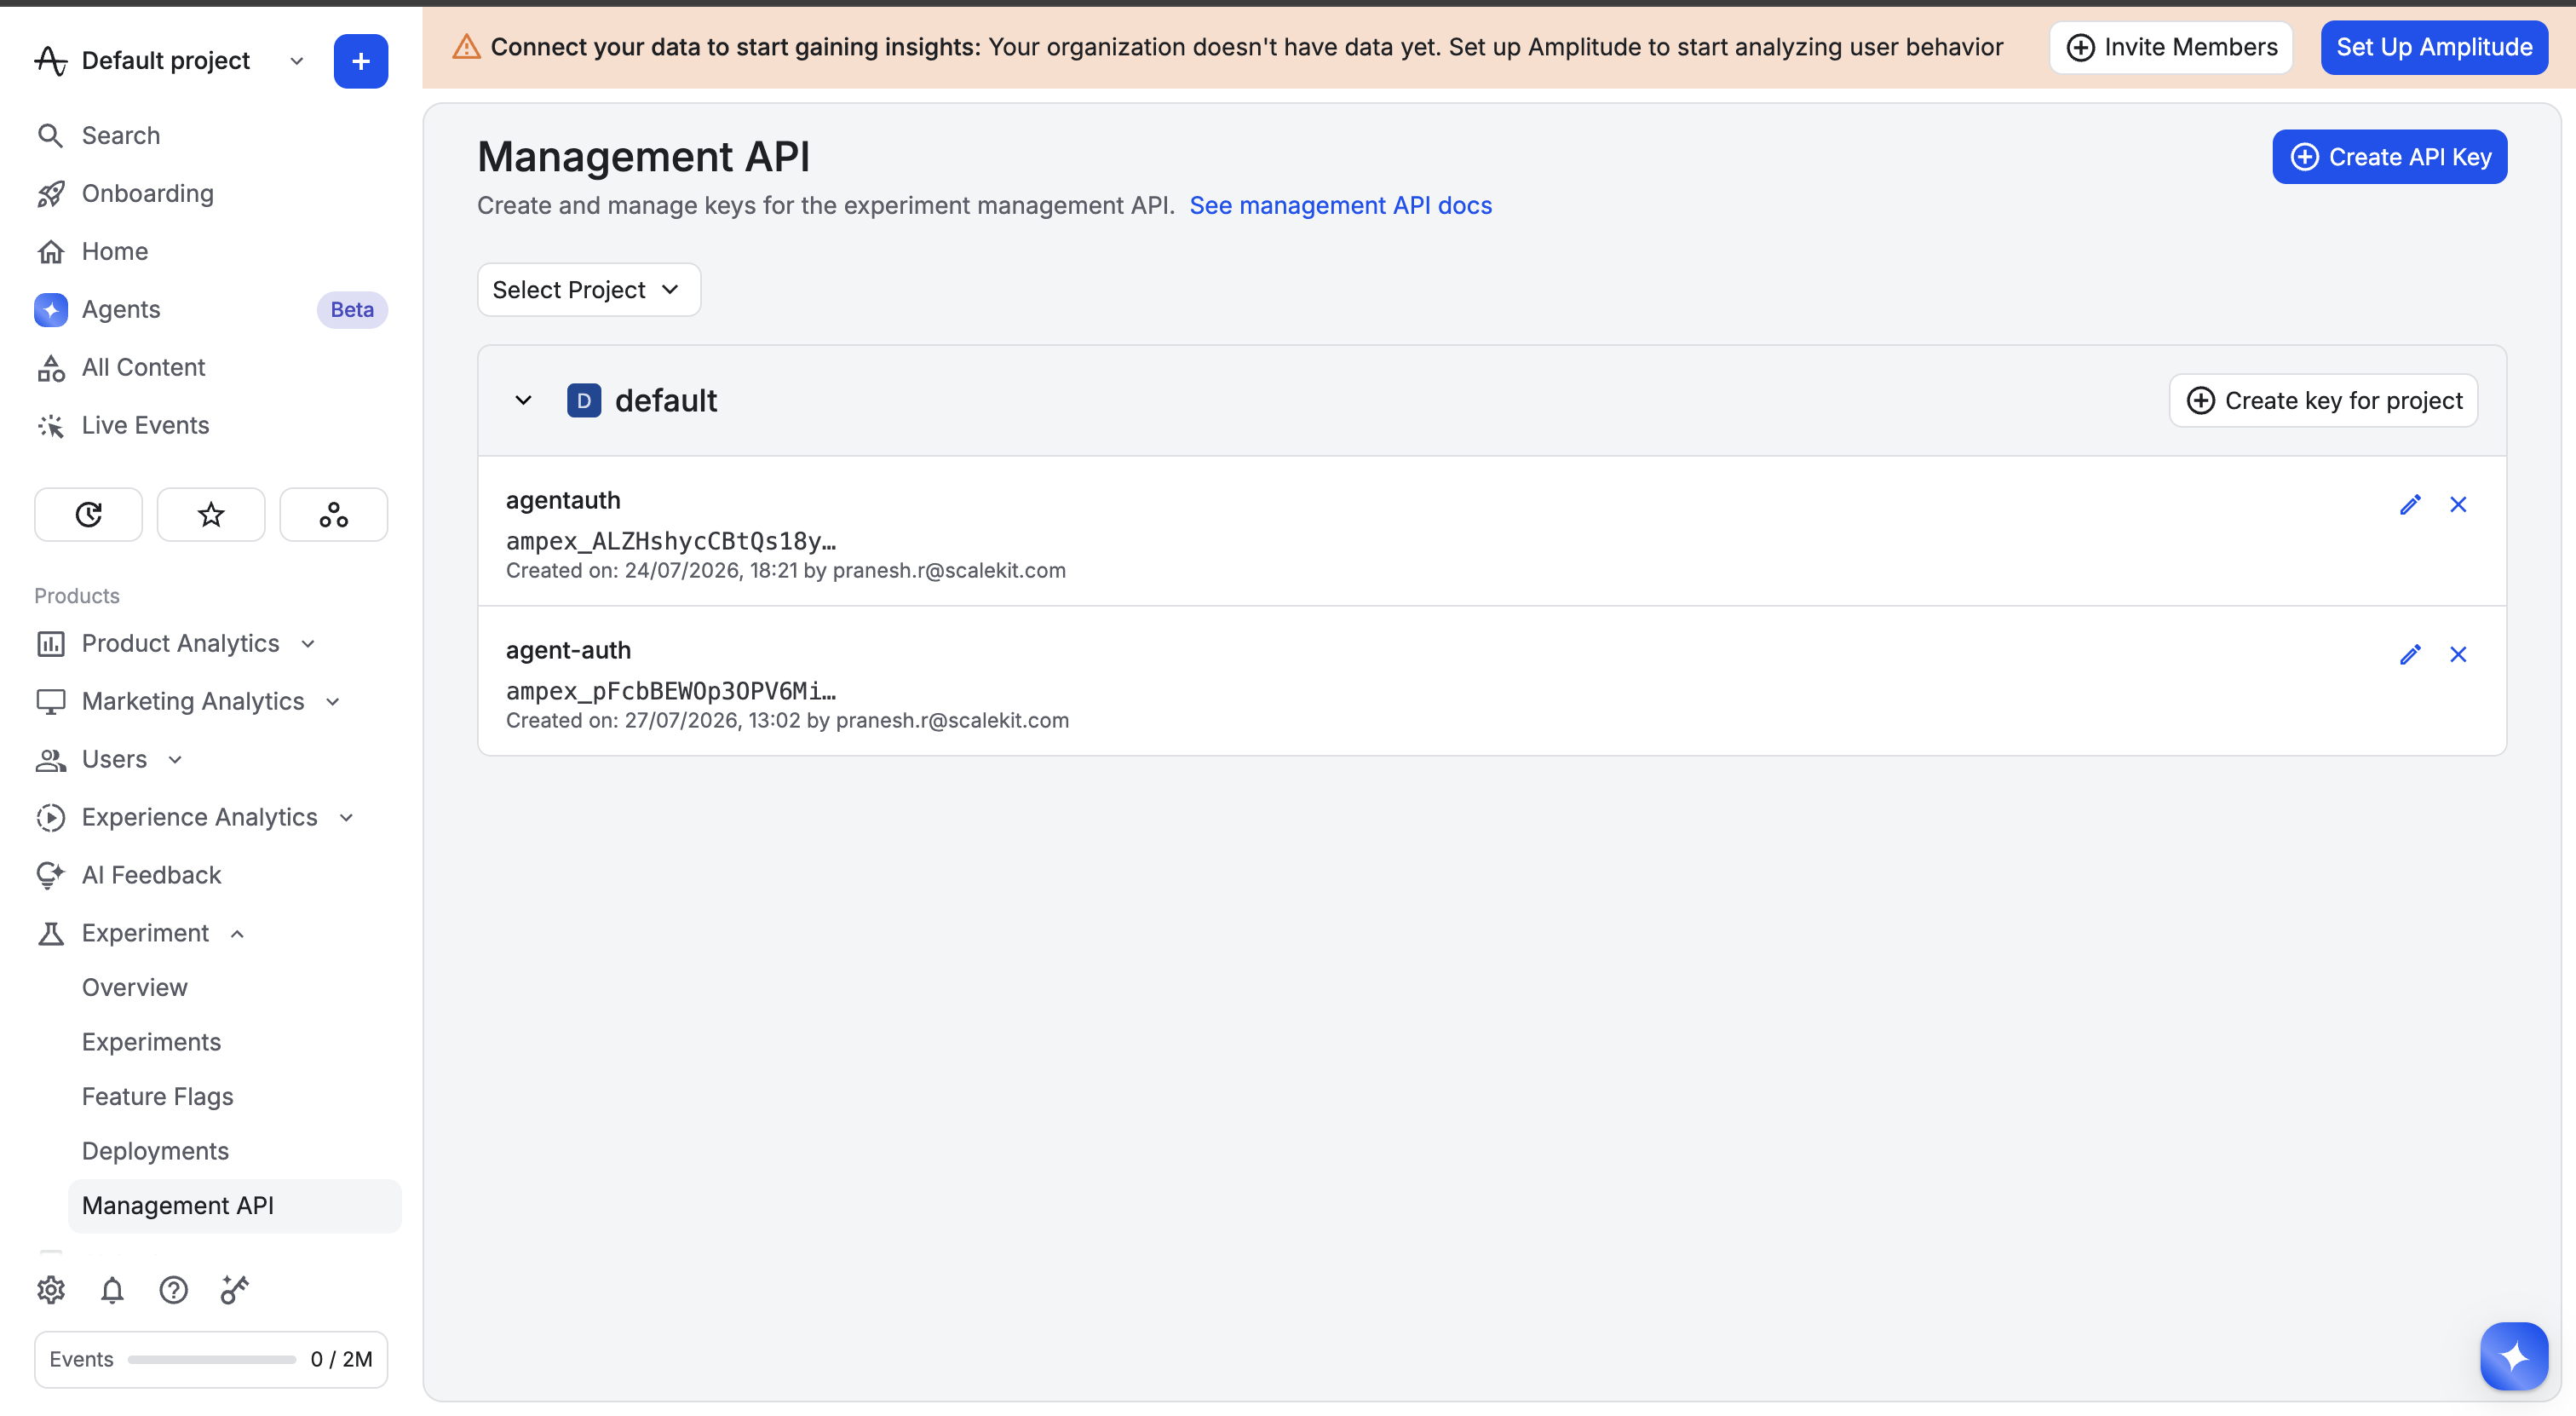Click the agentauth key name
The height and width of the screenshot is (1416, 2576).
coord(563,500)
